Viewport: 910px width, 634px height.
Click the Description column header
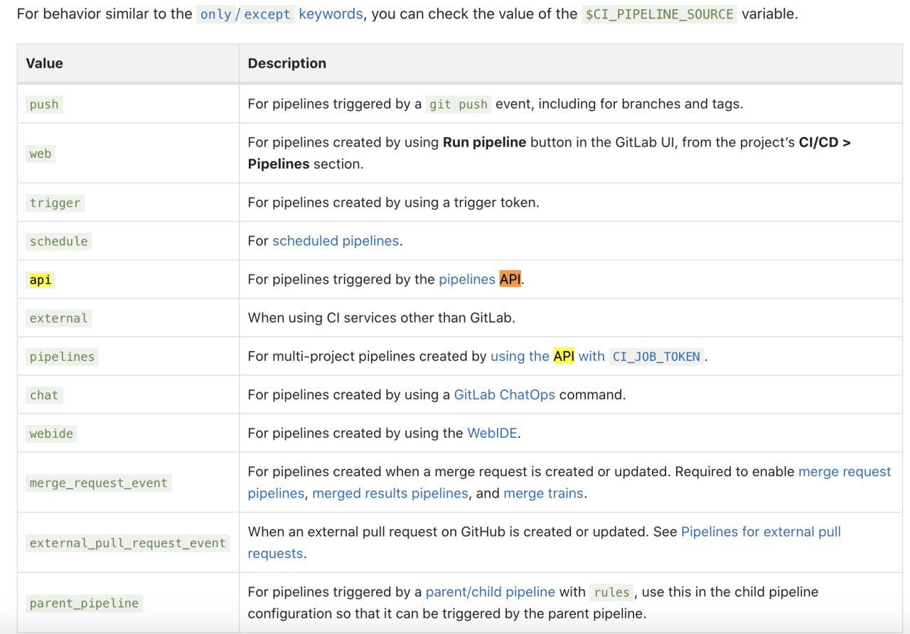(x=287, y=63)
